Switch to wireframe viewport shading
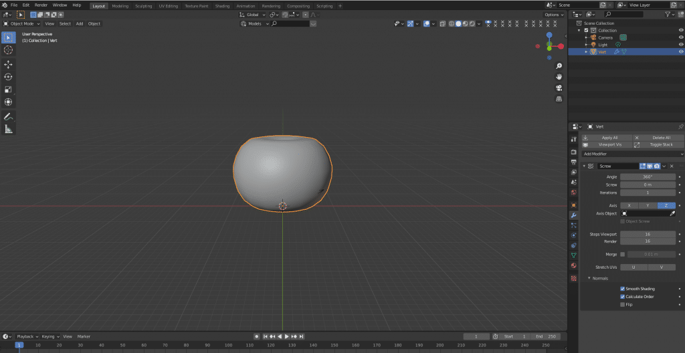Viewport: 685px width, 353px height. click(x=452, y=23)
